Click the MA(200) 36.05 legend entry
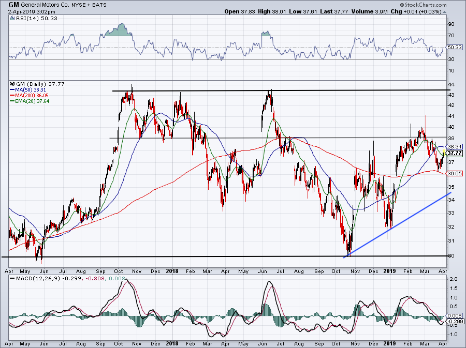This screenshot has width=466, height=348. click(32, 95)
